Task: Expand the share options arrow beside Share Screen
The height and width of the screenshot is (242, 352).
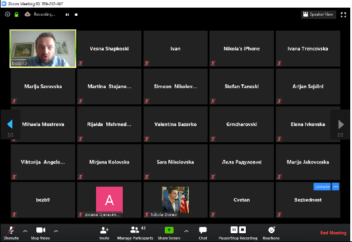Action: [186, 231]
